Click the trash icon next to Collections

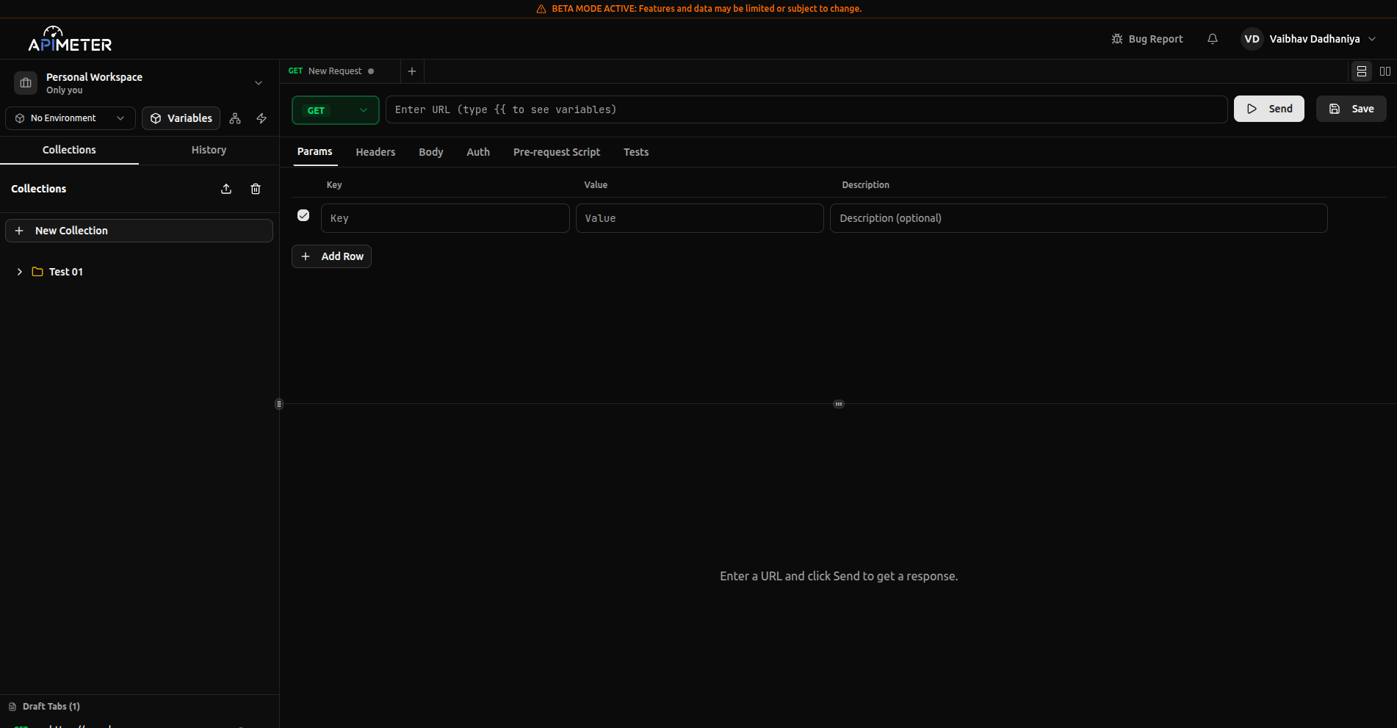click(x=255, y=189)
